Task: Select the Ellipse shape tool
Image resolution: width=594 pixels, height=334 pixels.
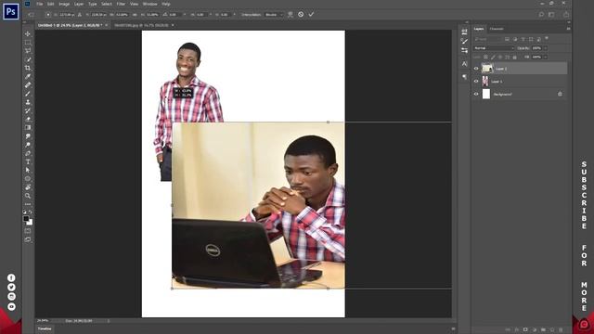Action: (x=28, y=179)
